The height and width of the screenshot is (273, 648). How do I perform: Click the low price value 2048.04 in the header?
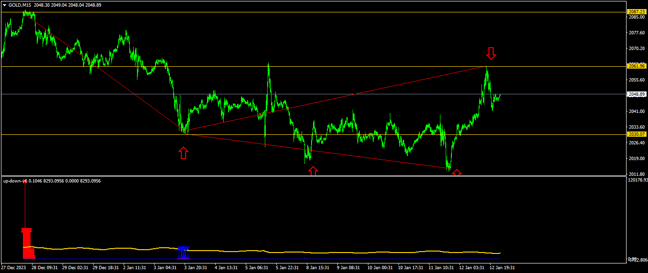pyautogui.click(x=76, y=5)
